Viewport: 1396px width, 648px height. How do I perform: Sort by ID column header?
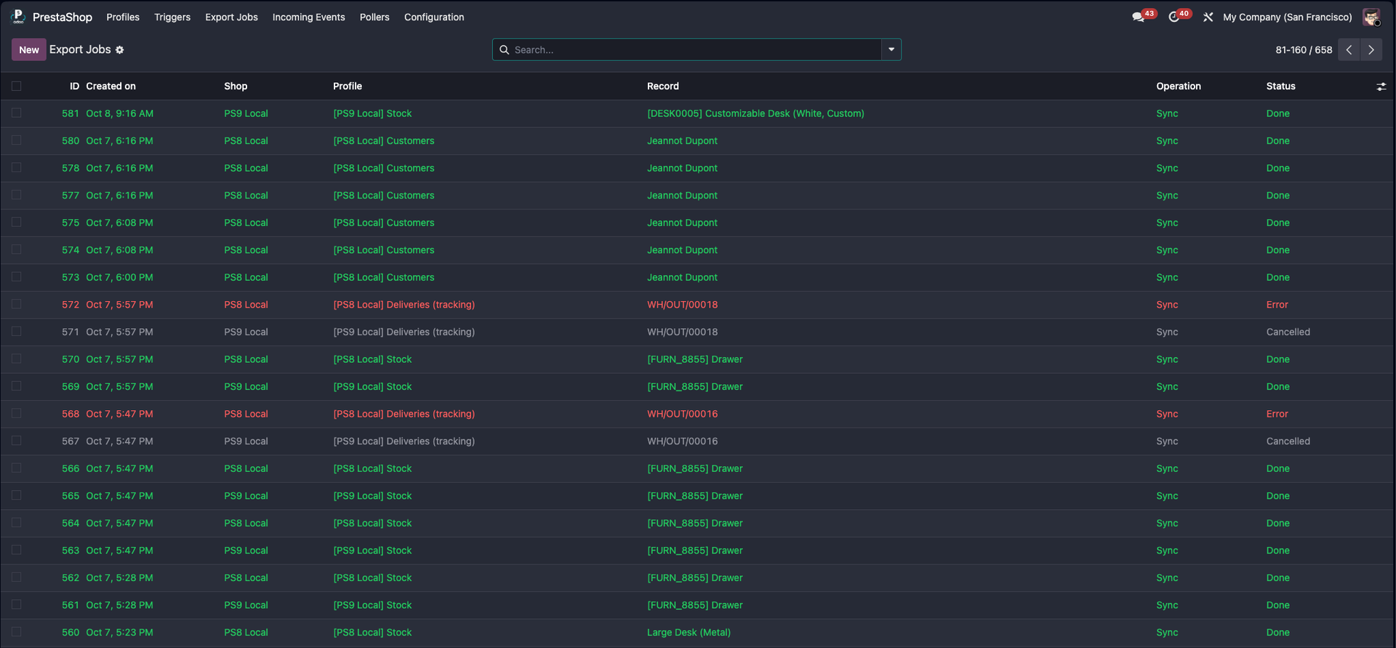[x=74, y=86]
